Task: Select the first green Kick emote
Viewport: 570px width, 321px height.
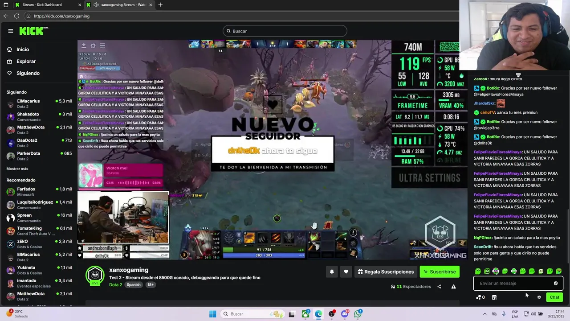Action: (478, 271)
